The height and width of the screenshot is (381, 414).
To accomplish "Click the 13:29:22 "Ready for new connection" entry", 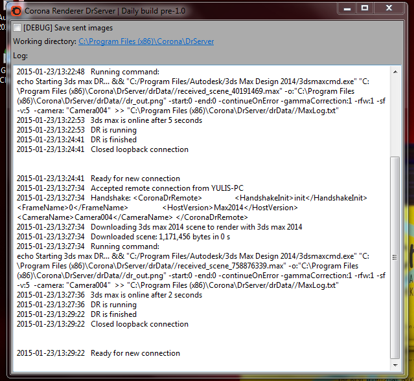I will [98, 353].
